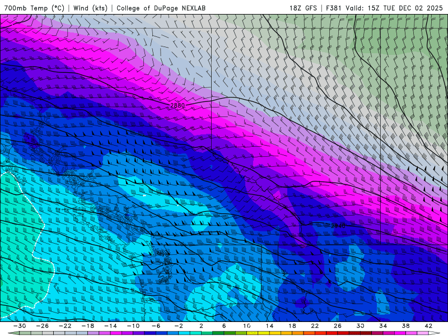Click the '10' colorbar tick label
The height and width of the screenshot is (336, 448).
[247, 326]
